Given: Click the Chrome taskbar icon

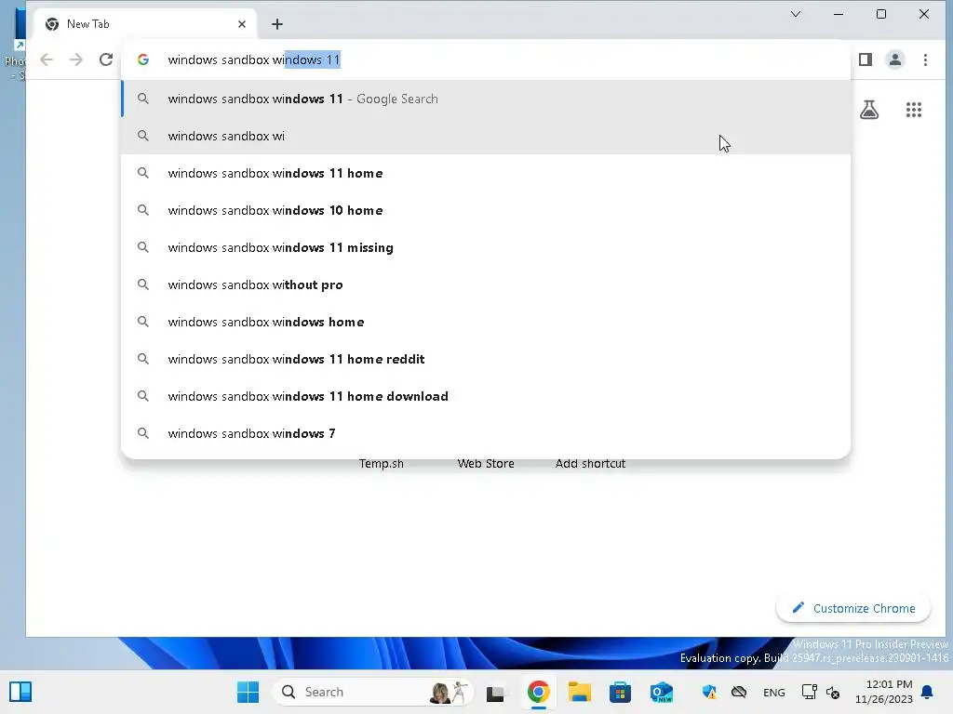Looking at the screenshot, I should click(539, 692).
